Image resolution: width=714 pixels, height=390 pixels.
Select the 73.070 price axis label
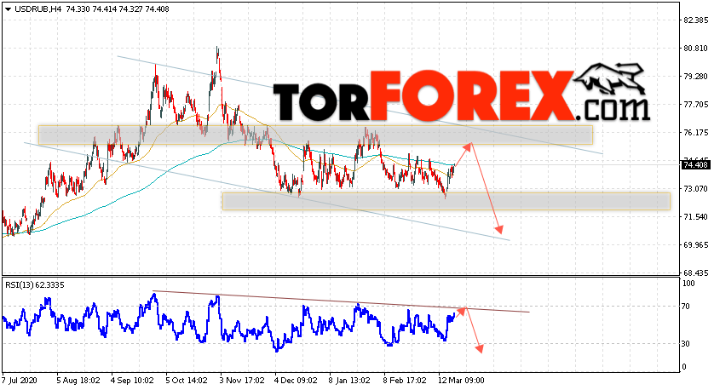pyautogui.click(x=696, y=189)
